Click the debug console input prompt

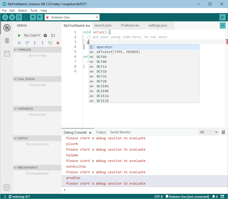tap(145, 190)
